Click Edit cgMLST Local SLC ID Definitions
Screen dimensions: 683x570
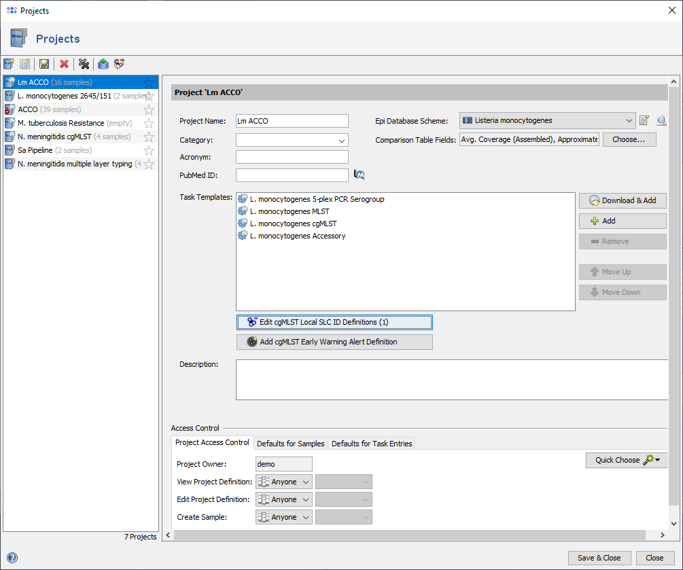tap(334, 322)
